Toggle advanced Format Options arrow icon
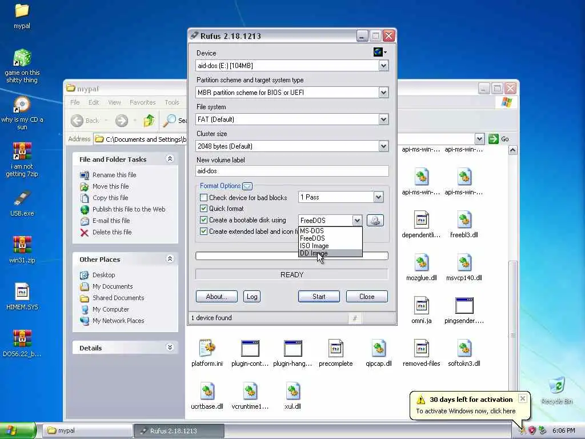Viewport: 585px width, 439px height. 247,186
